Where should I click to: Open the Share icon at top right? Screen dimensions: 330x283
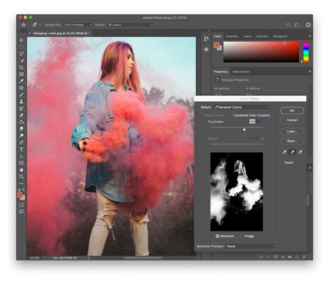click(308, 25)
